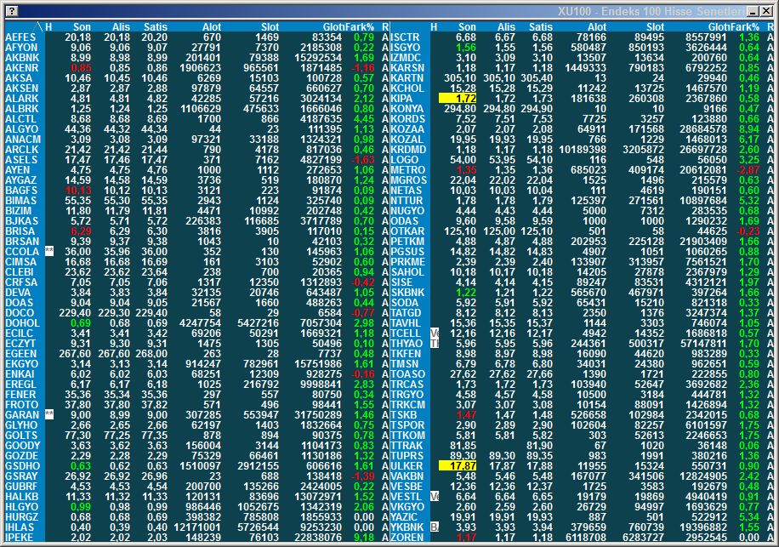This screenshot has width=779, height=547.
Task: Select the HALKB ticker
Action: [x=21, y=496]
